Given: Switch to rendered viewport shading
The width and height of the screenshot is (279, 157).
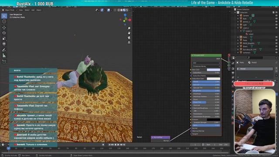Looking at the screenshot, I should (x=127, y=10).
